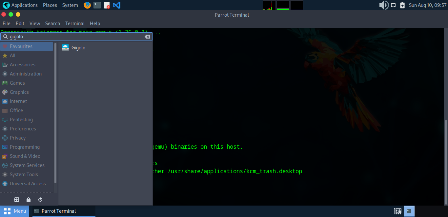Viewport: 448px width, 217px height.
Task: Open the Applications dropdown in top panel
Action: point(20,5)
